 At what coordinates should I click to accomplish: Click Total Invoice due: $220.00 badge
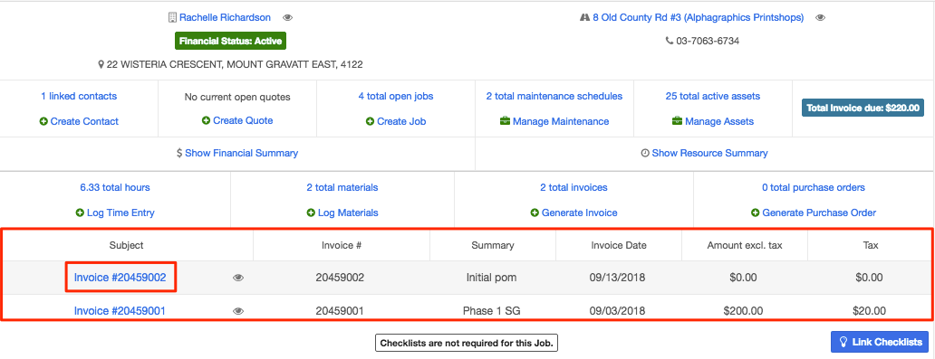tap(863, 108)
